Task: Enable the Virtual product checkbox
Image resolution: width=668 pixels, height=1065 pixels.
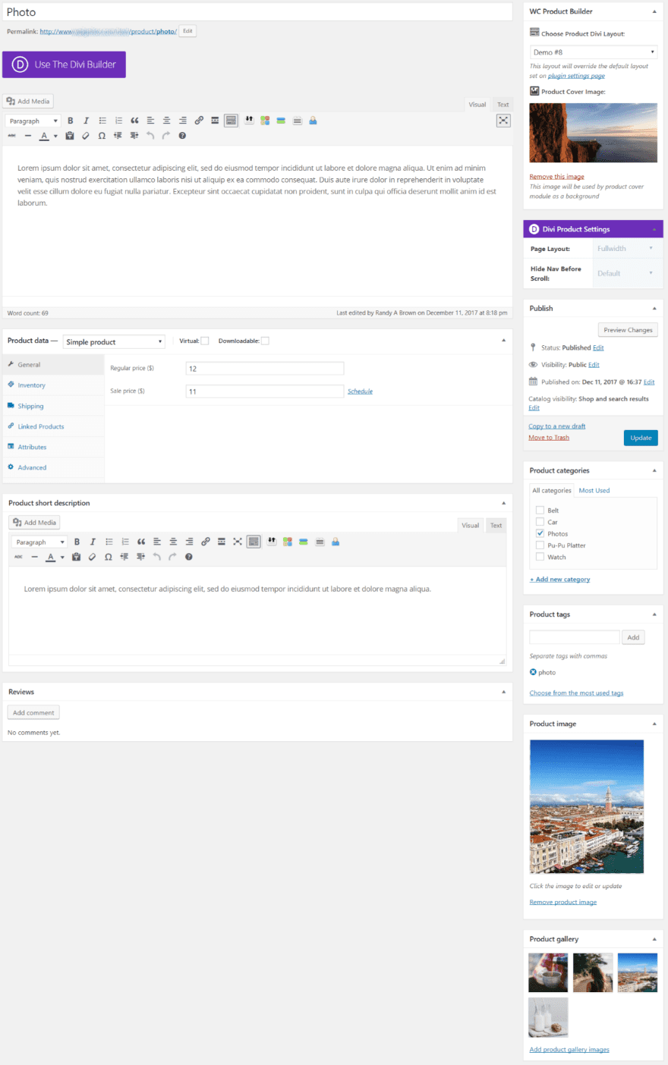Action: [204, 341]
